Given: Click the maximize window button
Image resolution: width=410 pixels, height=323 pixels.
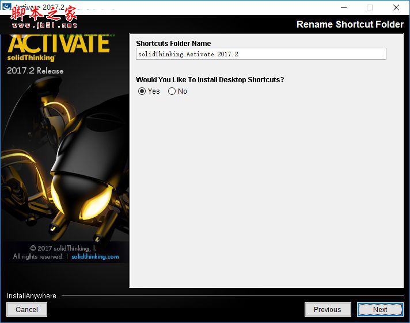Looking at the screenshot, I should [370, 7].
